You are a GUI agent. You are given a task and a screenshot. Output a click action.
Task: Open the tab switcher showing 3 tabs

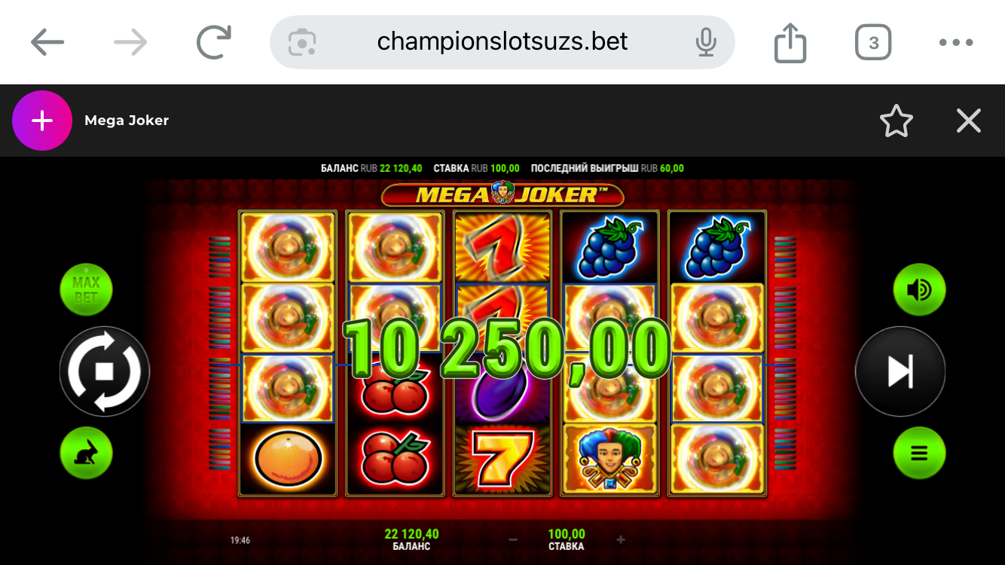[873, 42]
